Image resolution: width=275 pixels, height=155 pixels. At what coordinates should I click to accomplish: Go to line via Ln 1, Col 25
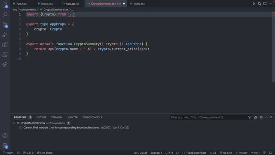tap(141, 153)
